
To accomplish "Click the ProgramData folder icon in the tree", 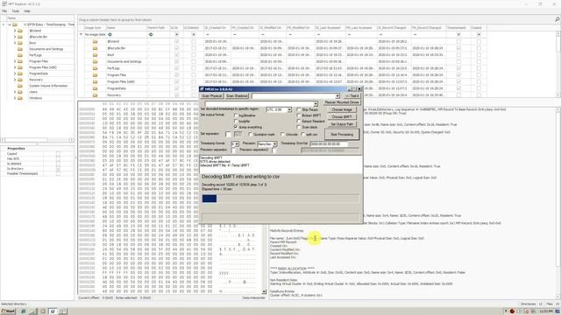I will point(20,73).
